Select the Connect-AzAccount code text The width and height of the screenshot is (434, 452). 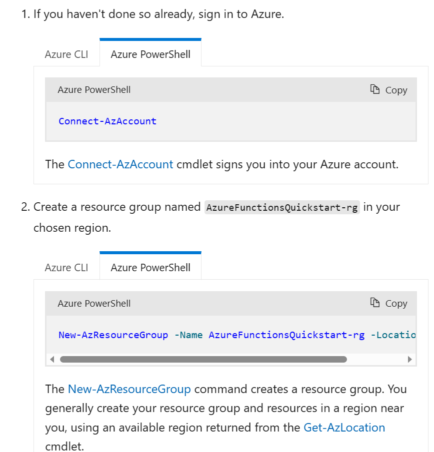pyautogui.click(x=107, y=121)
